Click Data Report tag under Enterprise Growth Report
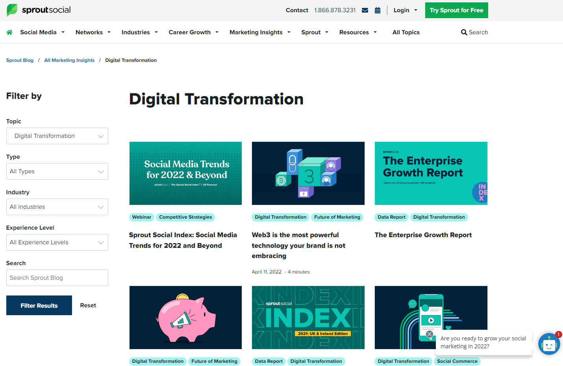This screenshot has height=366, width=563. pyautogui.click(x=391, y=217)
